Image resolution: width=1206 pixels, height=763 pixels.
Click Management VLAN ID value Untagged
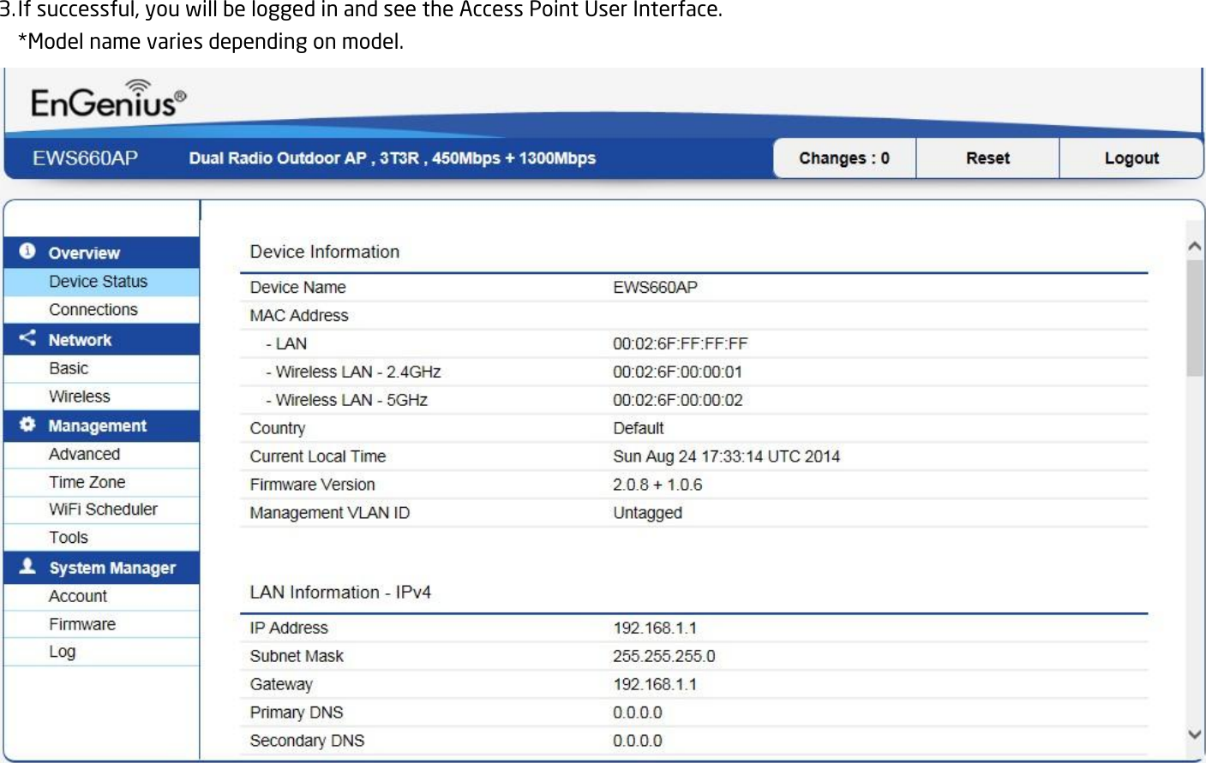tap(647, 513)
